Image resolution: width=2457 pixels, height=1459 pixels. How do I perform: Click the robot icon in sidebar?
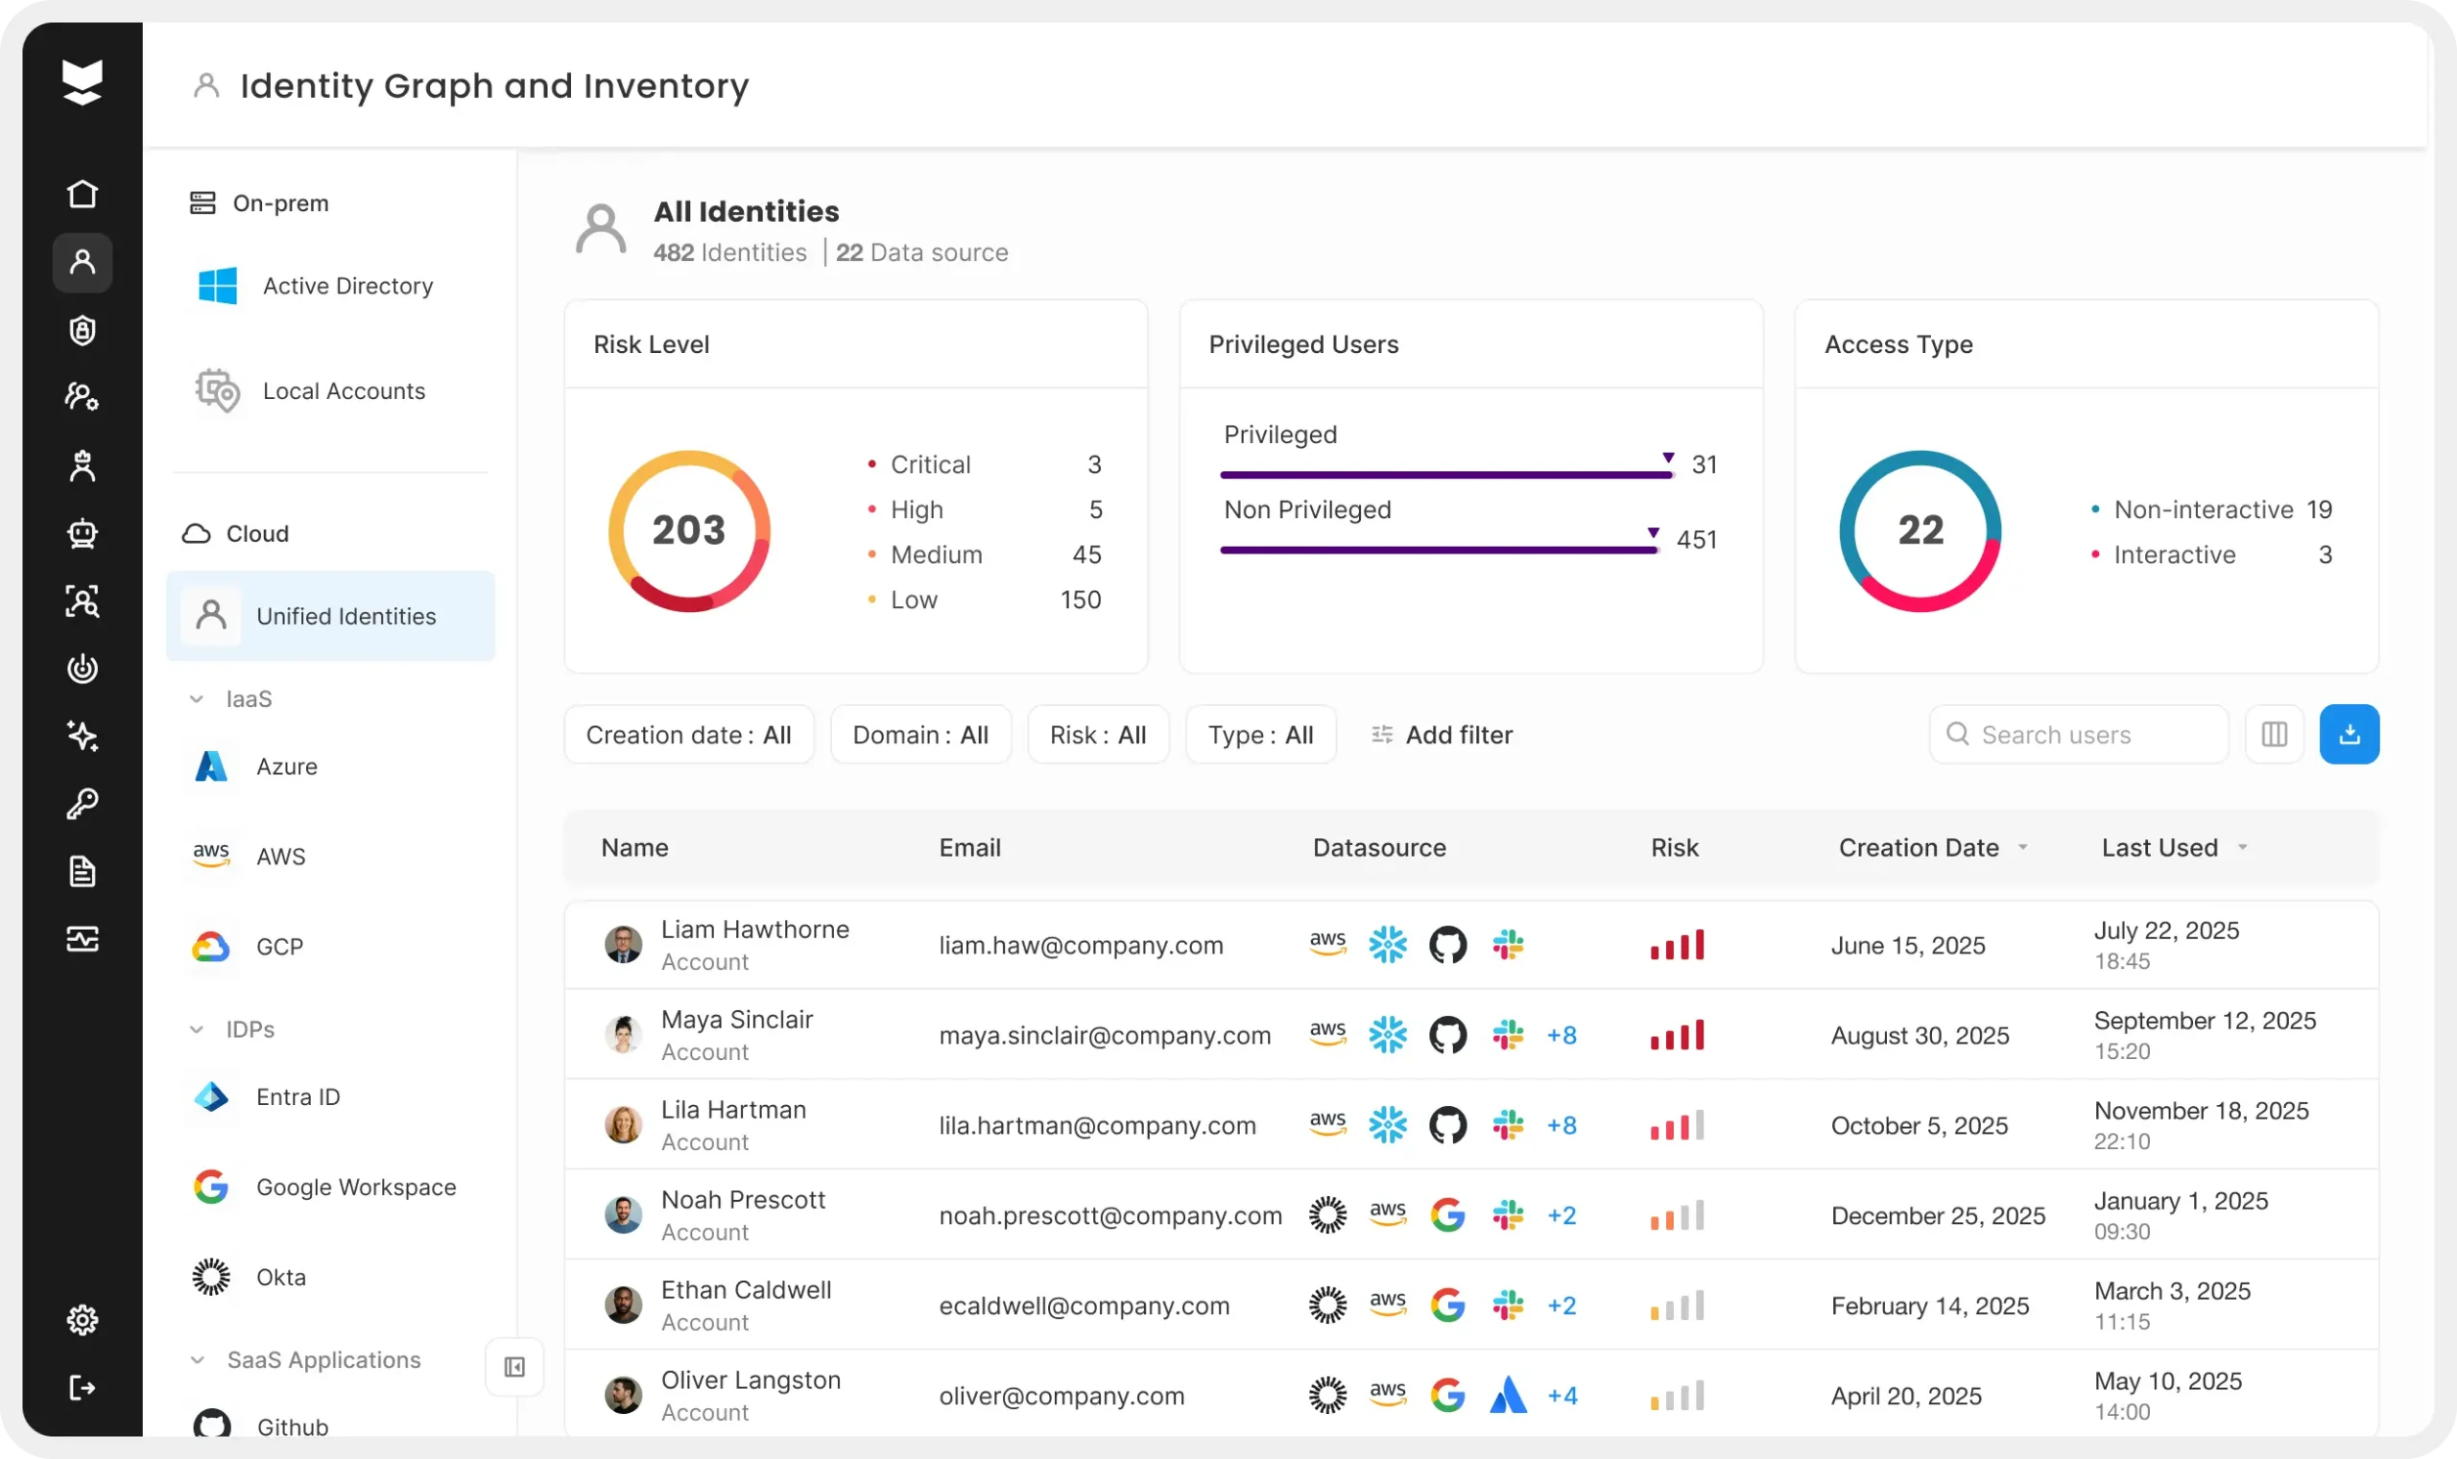(x=83, y=534)
